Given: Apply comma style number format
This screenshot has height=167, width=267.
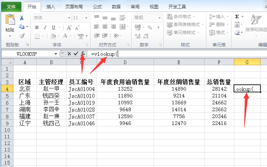Looking at the screenshot, I should 158,28.
